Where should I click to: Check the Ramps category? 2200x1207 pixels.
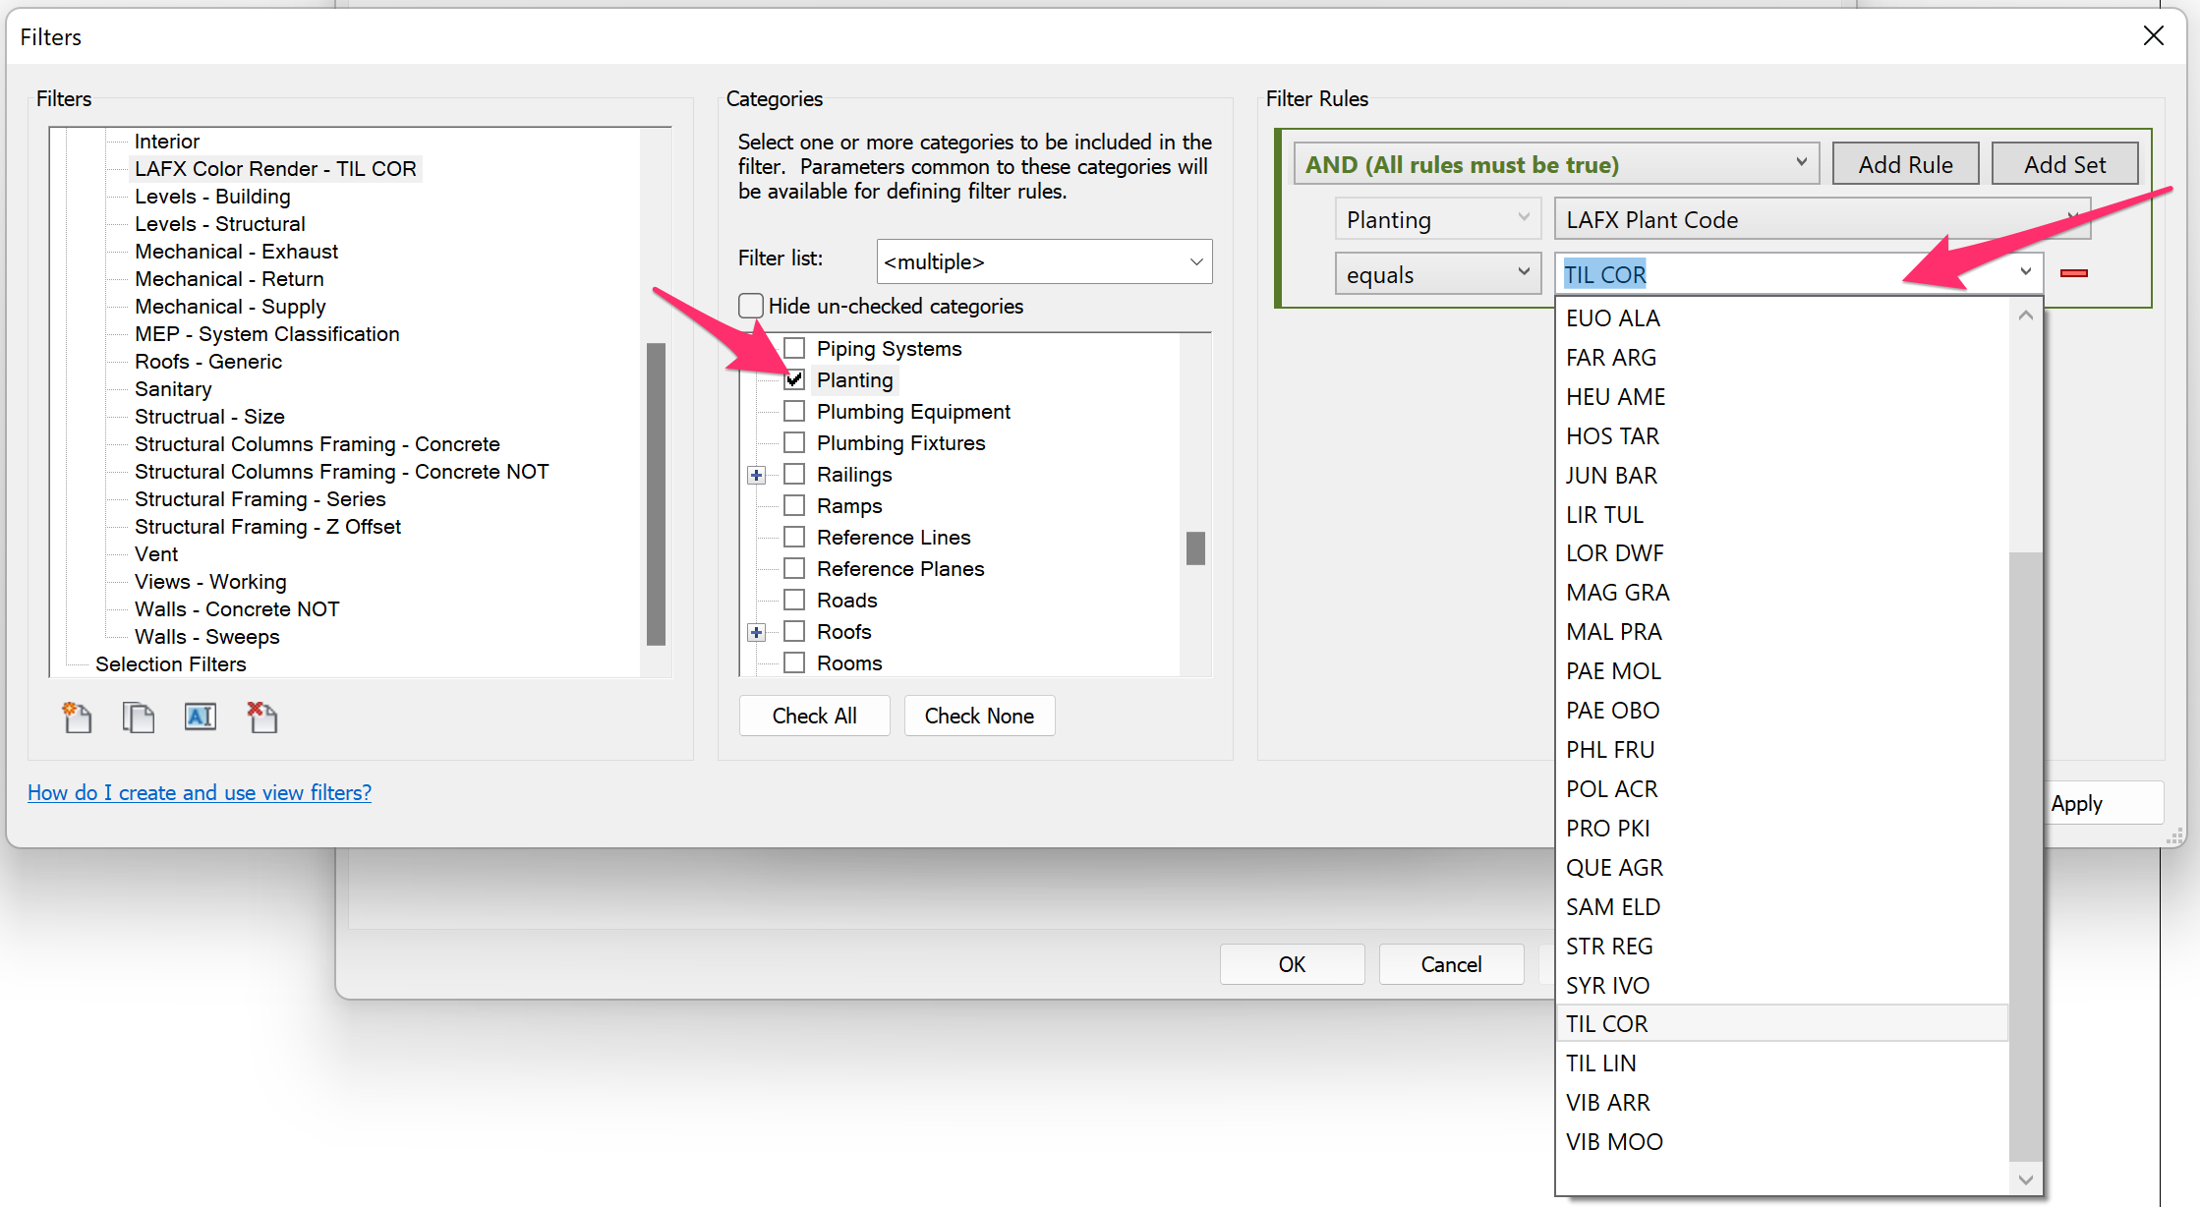point(794,505)
